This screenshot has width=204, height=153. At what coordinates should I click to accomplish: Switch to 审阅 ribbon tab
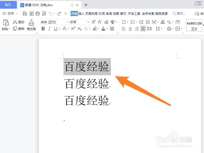pos(109,14)
